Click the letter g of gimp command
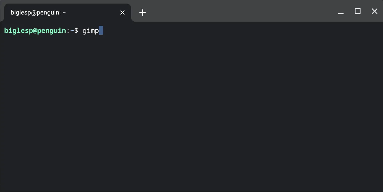383x192 pixels. (84, 31)
